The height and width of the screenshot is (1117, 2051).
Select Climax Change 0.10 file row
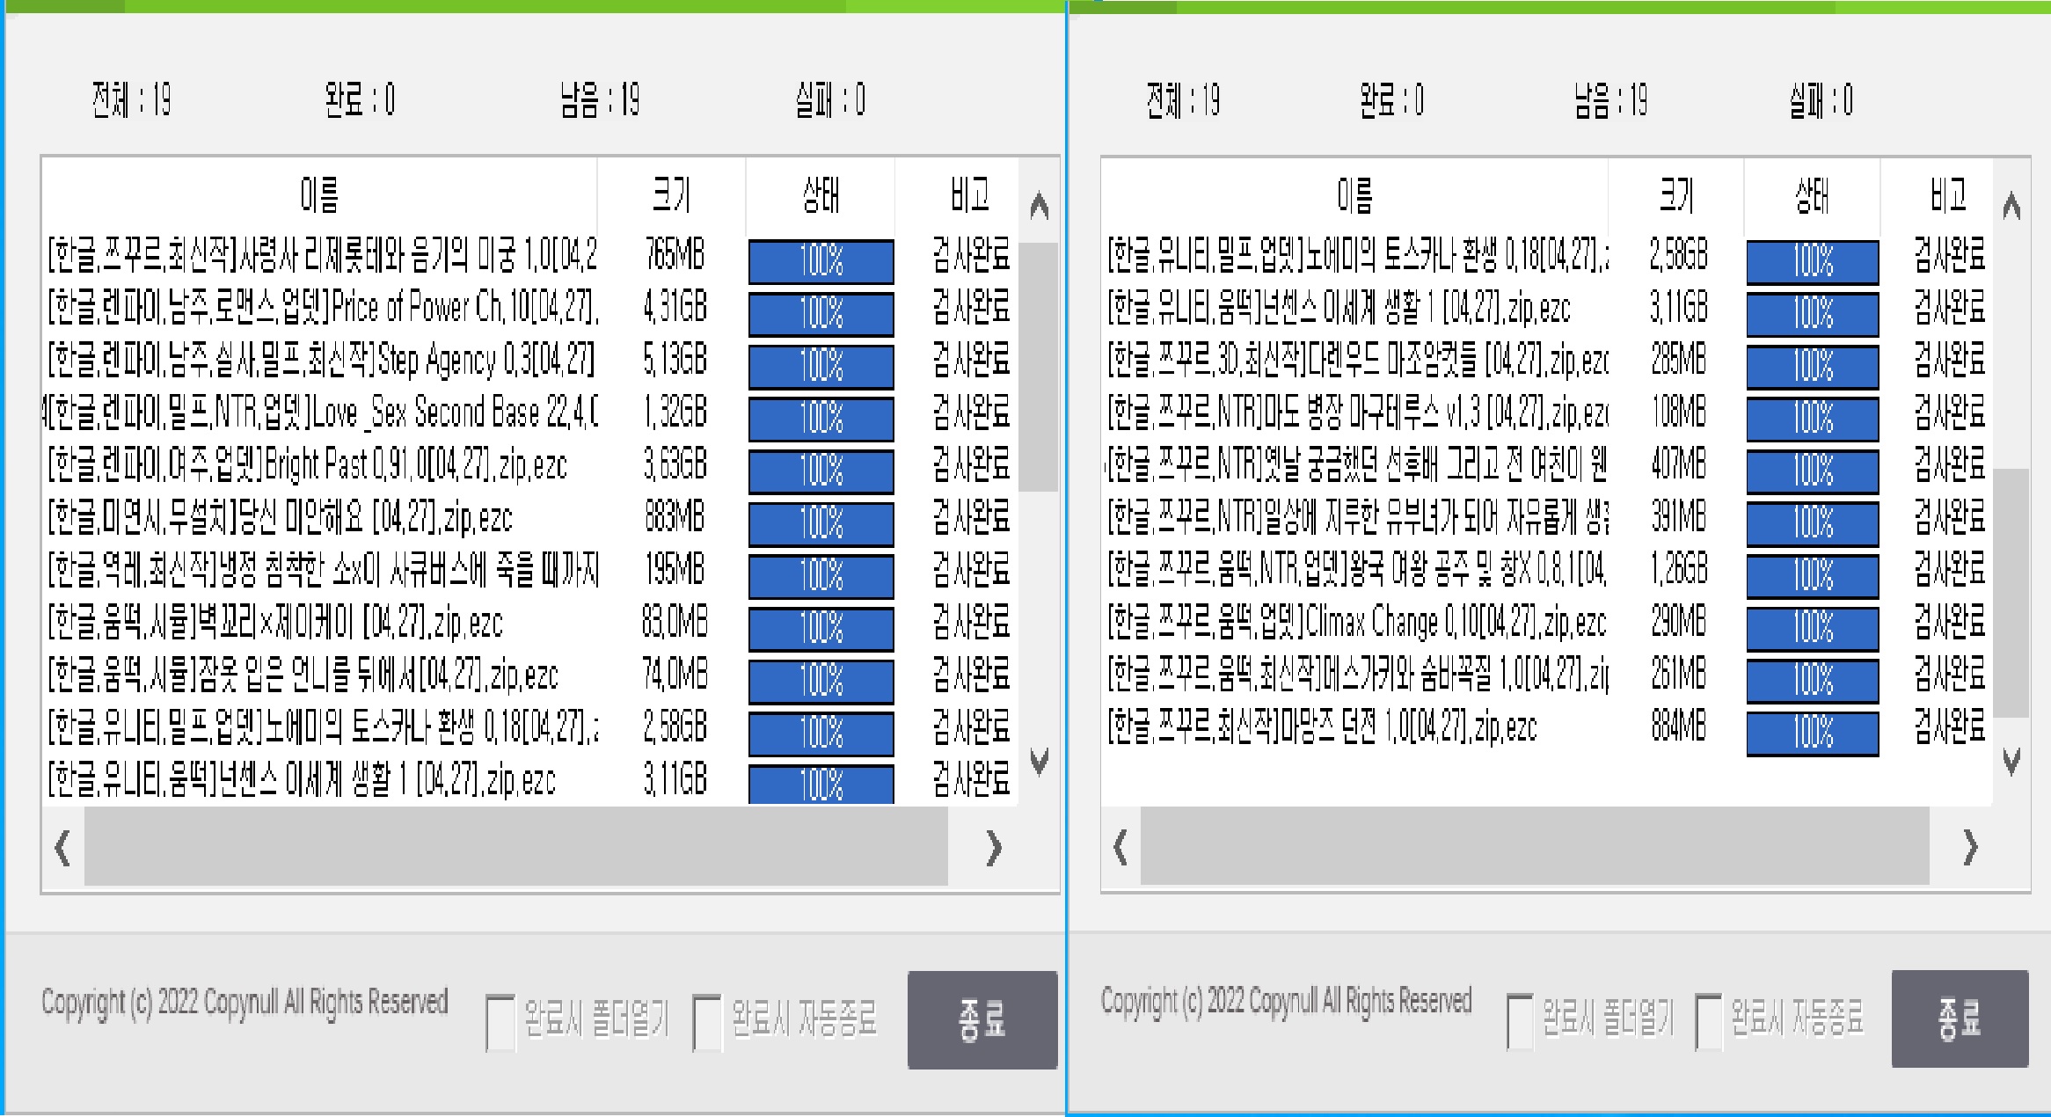point(1355,624)
